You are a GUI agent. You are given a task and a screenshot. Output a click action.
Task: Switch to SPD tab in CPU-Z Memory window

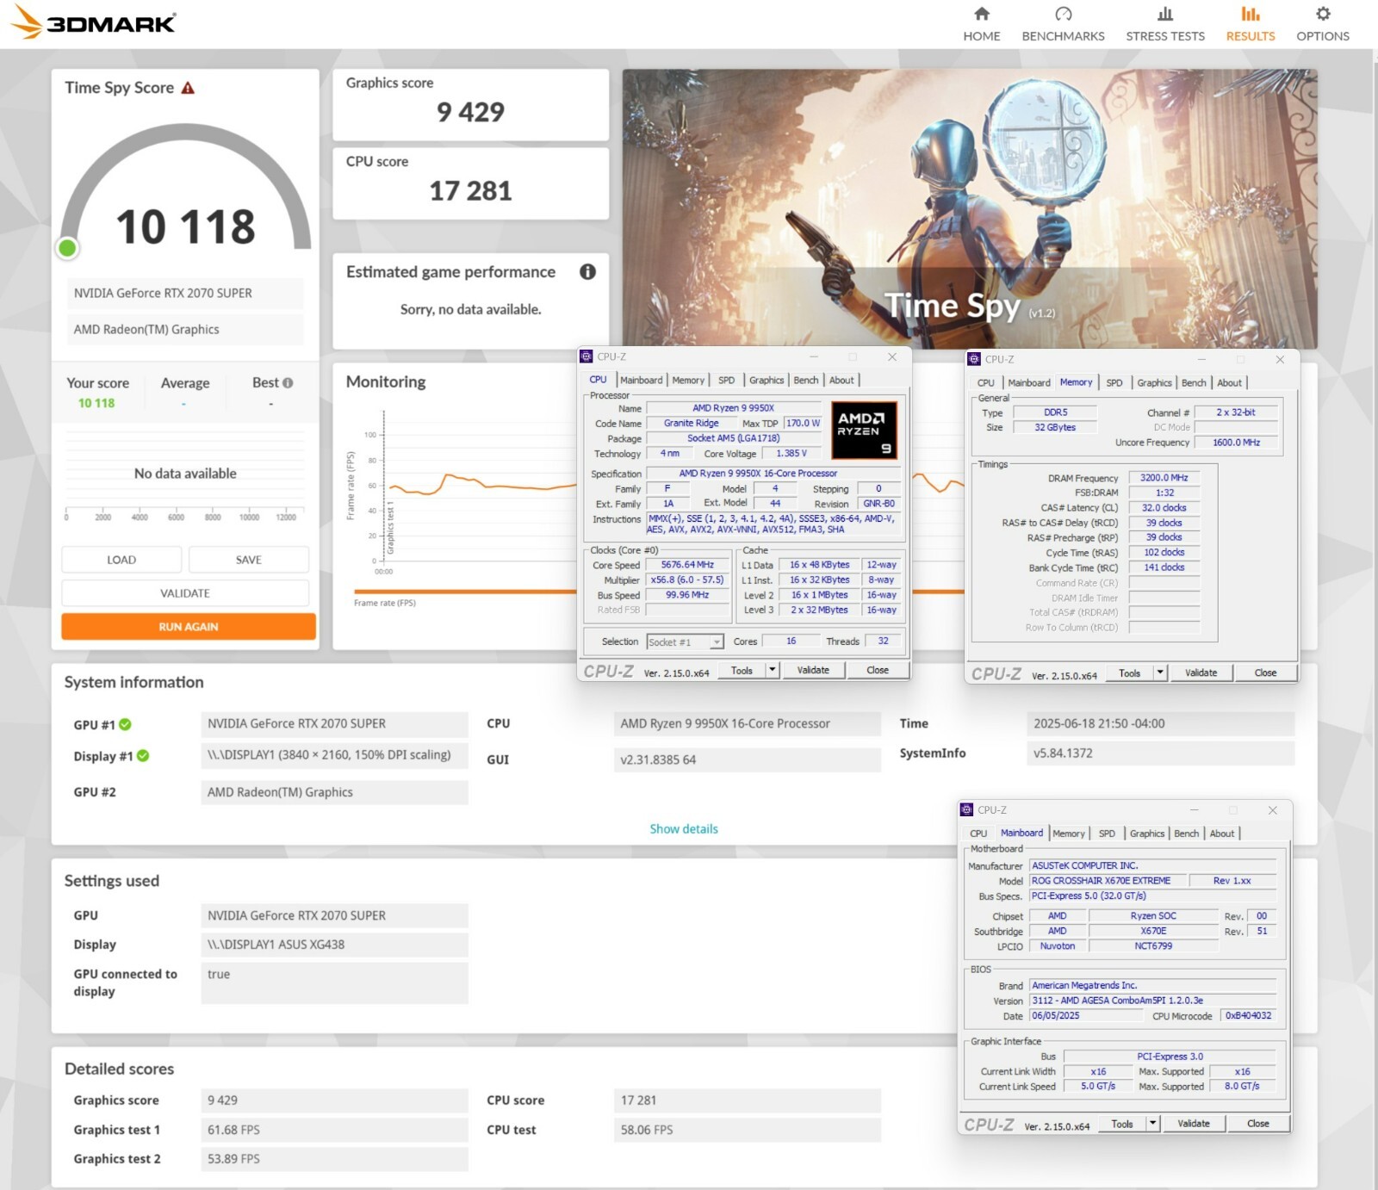coord(1114,383)
